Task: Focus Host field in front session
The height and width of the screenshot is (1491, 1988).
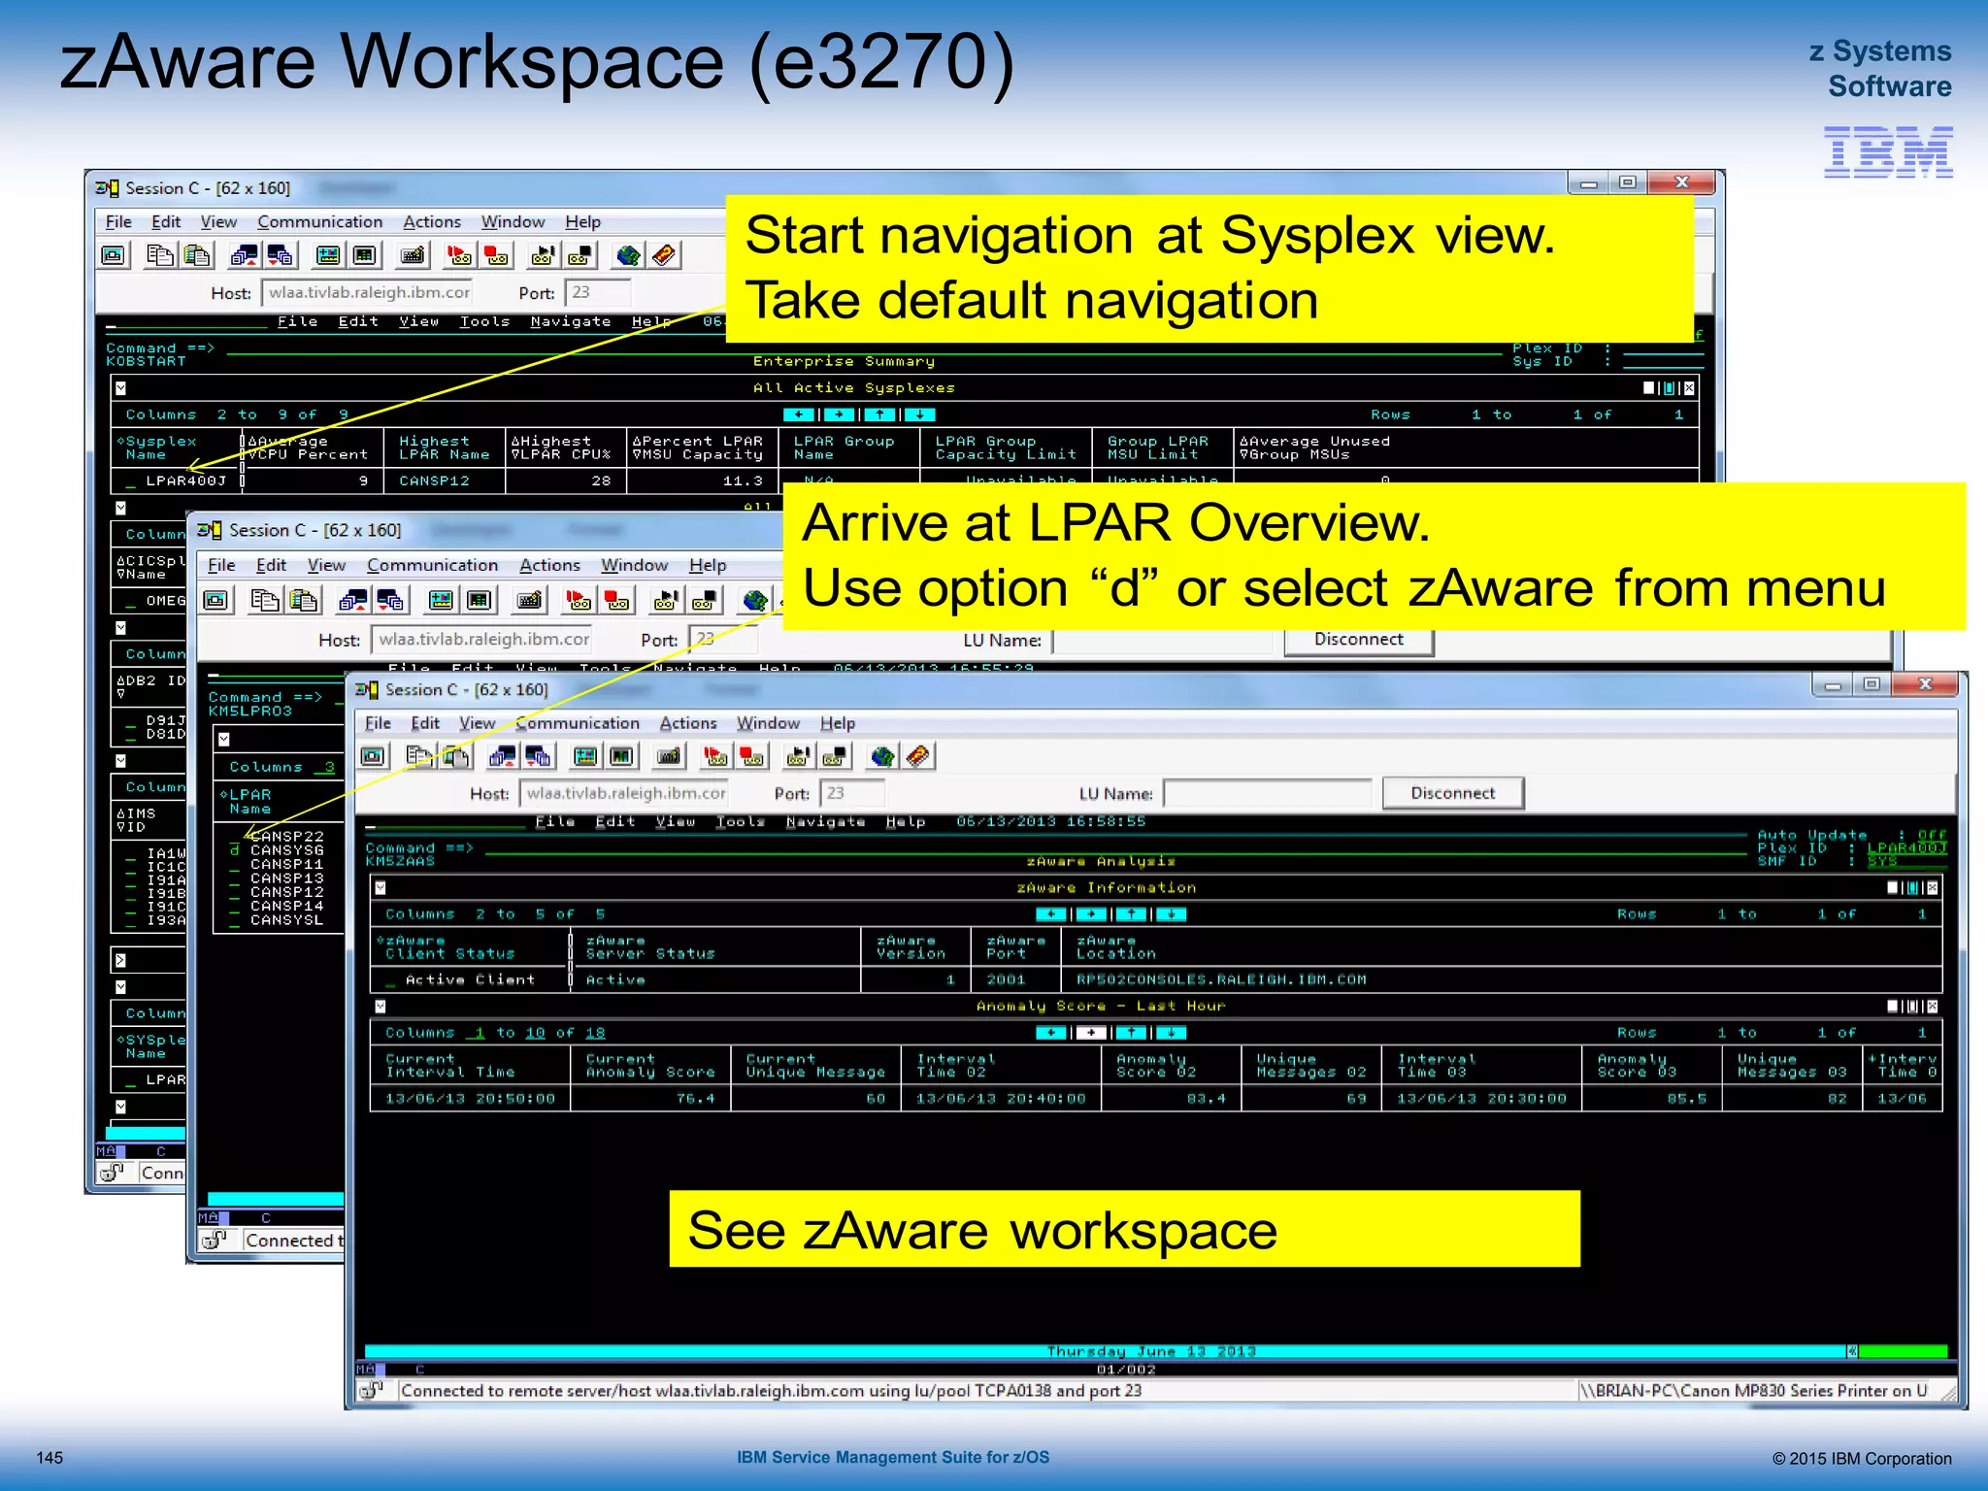Action: point(624,793)
